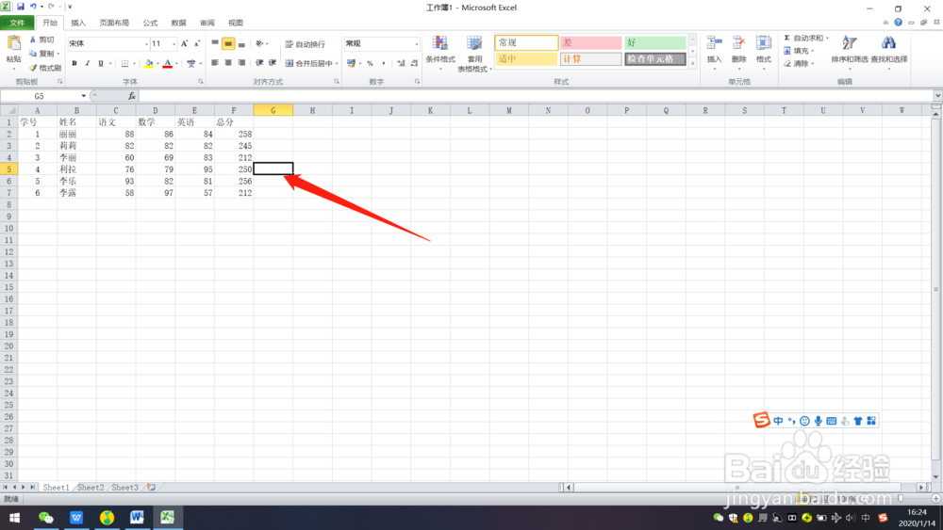Screen dimensions: 943x530
Task: Click the Delete cells (删除) icon
Action: (738, 44)
